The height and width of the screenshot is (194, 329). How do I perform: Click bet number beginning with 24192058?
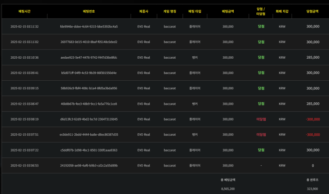(x=89, y=166)
